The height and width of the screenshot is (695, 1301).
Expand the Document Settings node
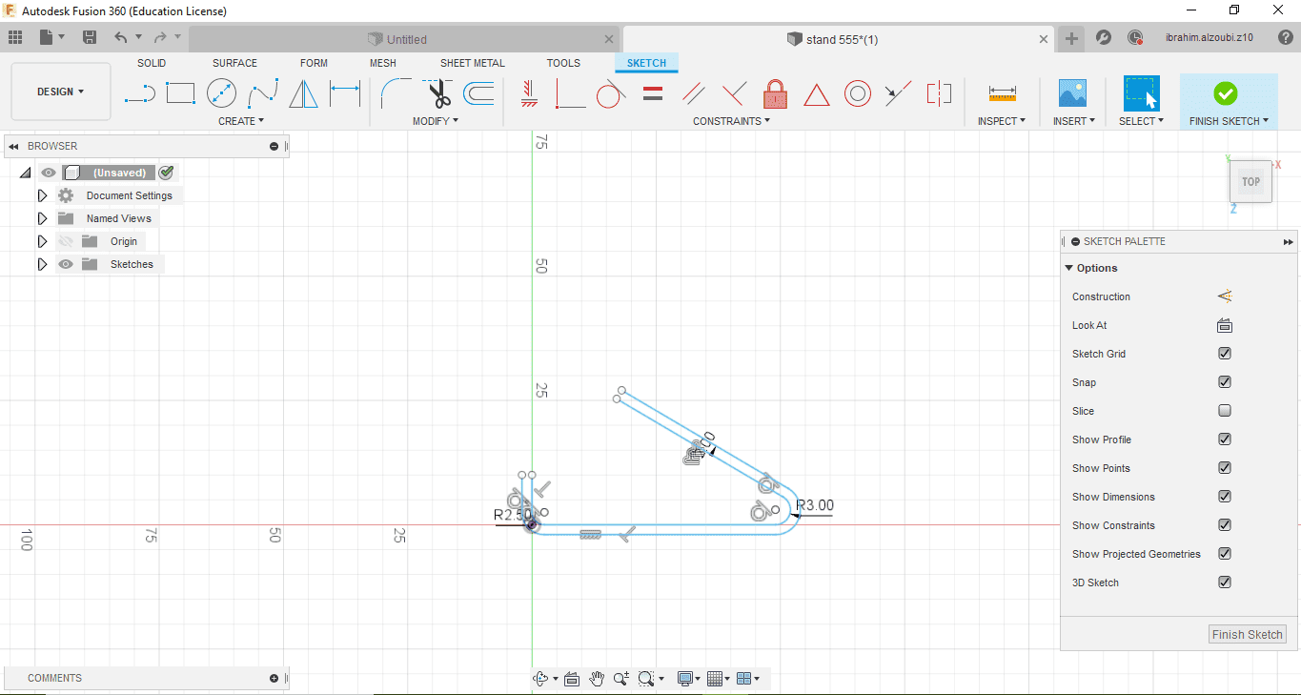point(42,195)
